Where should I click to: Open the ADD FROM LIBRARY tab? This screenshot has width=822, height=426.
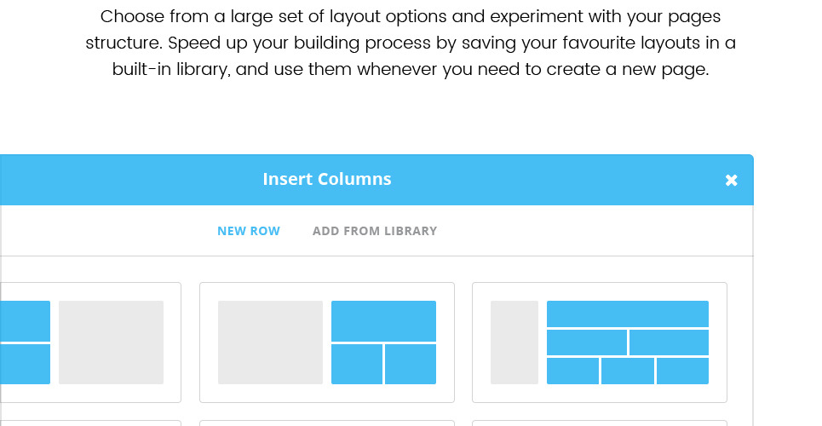click(x=375, y=231)
